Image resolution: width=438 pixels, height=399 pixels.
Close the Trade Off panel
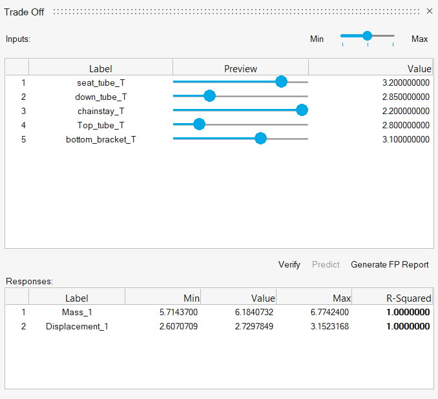tap(430, 12)
